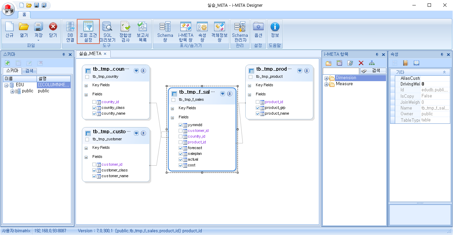Toggle the 속성 창 properties panel
The image size is (453, 235).
tap(202, 31)
